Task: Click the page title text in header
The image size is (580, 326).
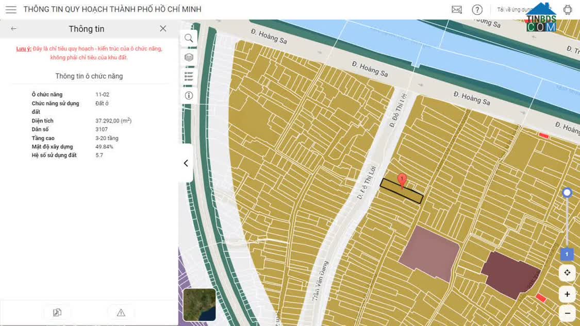Action: [x=112, y=9]
